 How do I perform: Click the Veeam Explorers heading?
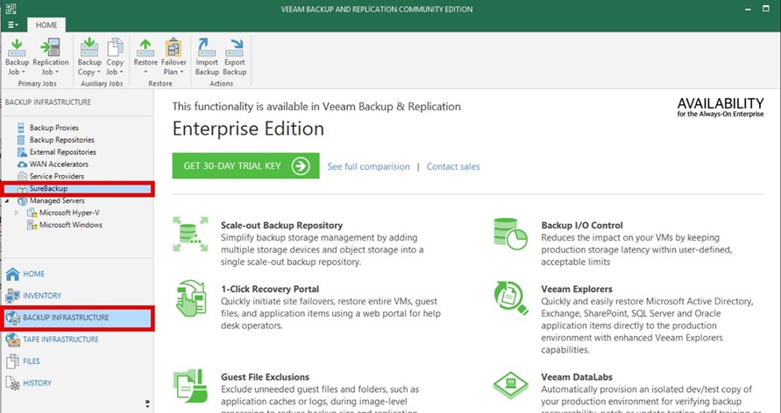tap(577, 289)
